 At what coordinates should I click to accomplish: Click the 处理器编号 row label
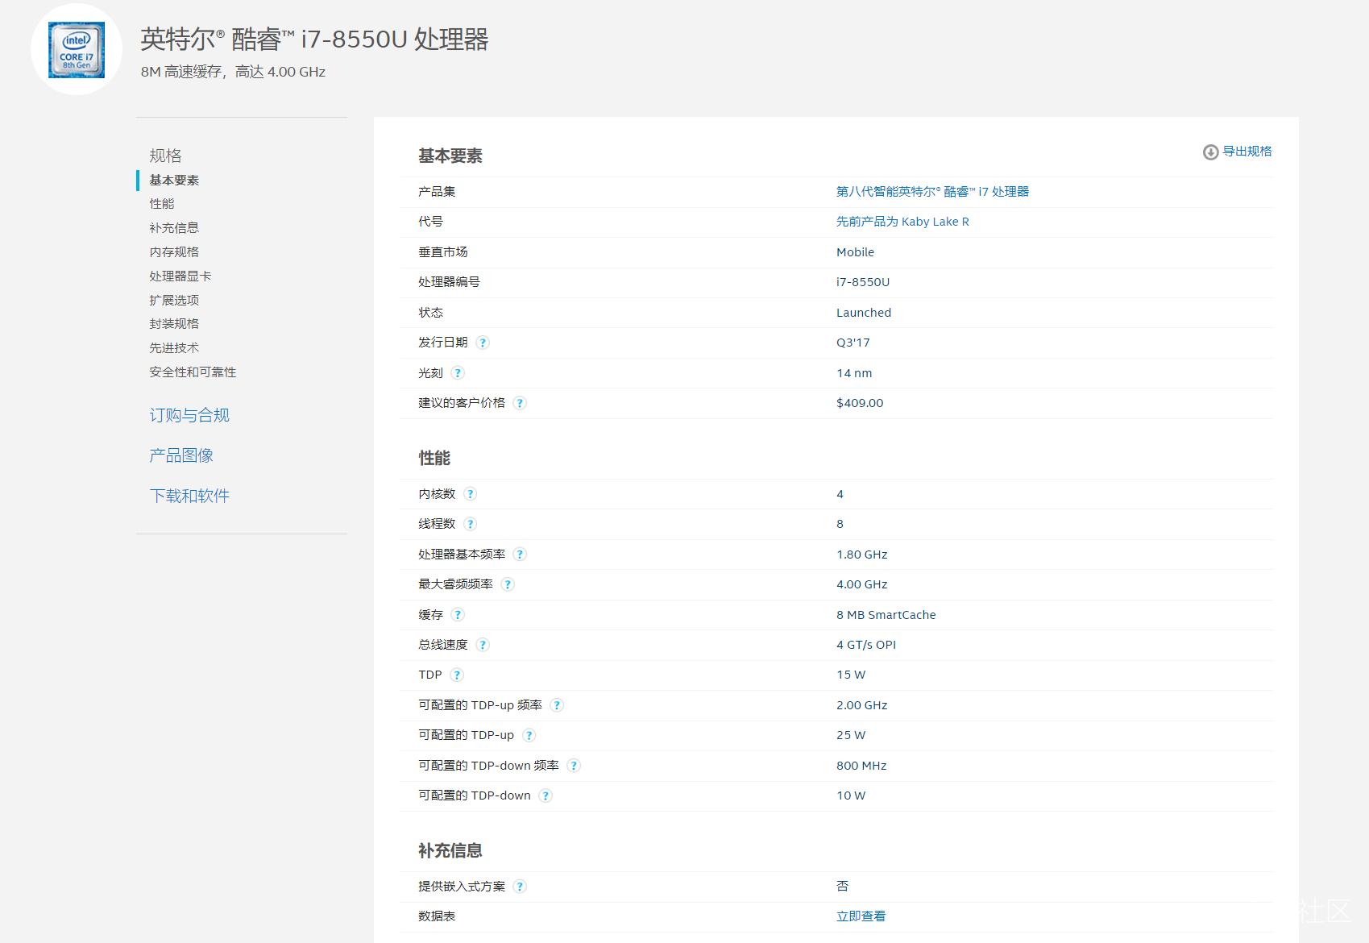[x=449, y=282]
